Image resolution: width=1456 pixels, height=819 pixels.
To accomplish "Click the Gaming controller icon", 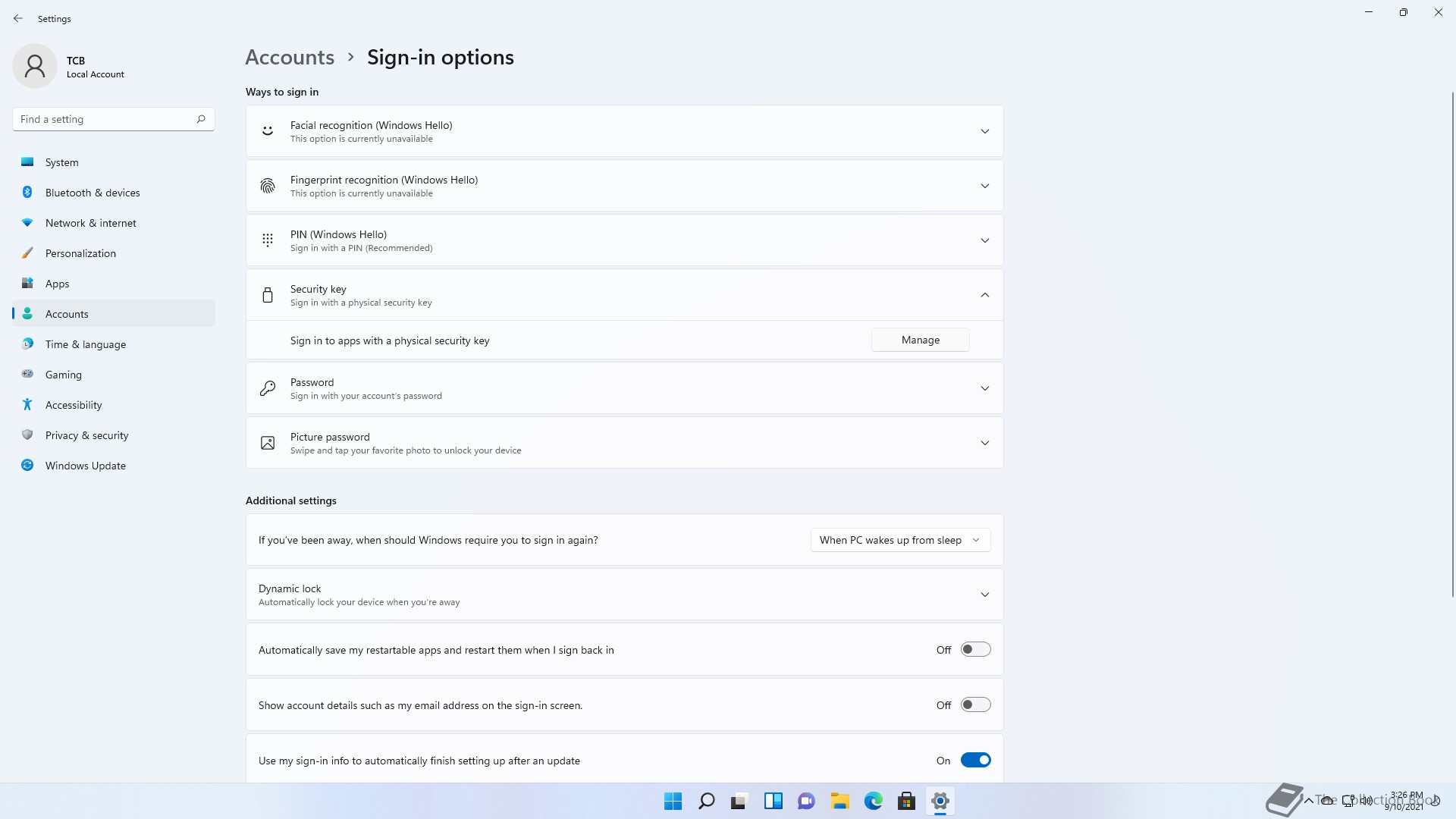I will pos(27,374).
